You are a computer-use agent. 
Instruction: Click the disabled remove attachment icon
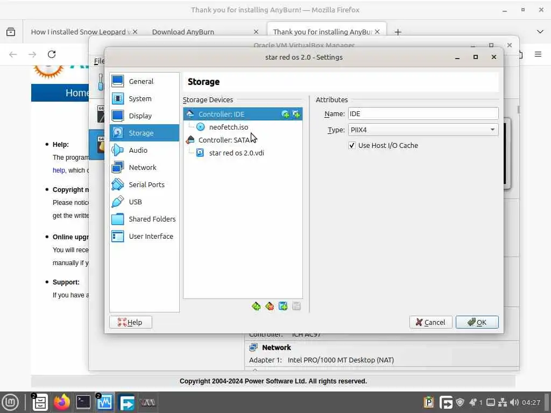coord(296,306)
